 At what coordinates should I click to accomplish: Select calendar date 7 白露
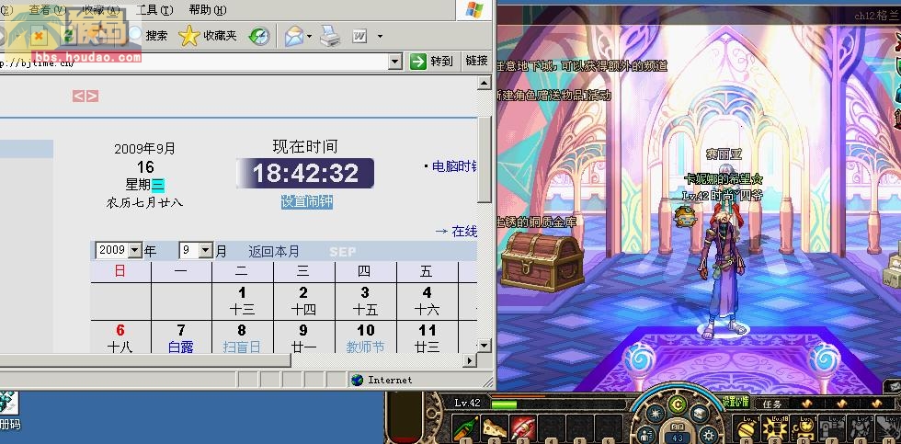(x=181, y=337)
